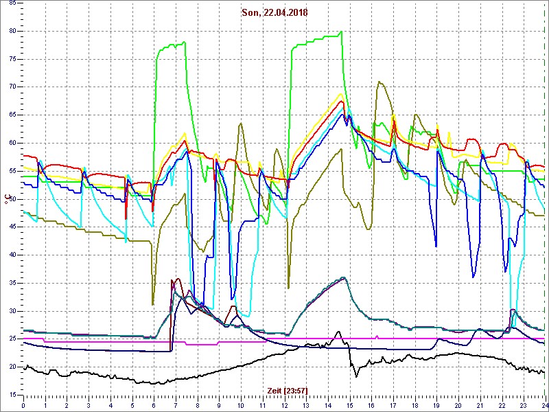Screen dimensions: 549x412
Task: Select the 35 label on temperature axis
Action: (12, 283)
